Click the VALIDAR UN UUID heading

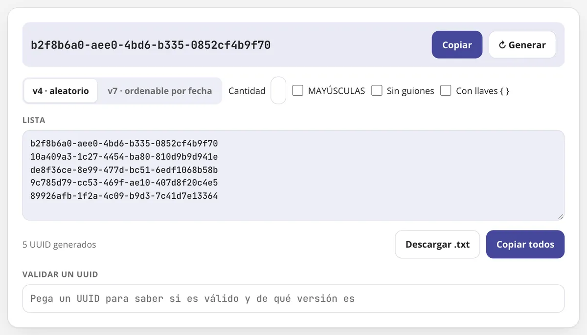[x=60, y=274]
